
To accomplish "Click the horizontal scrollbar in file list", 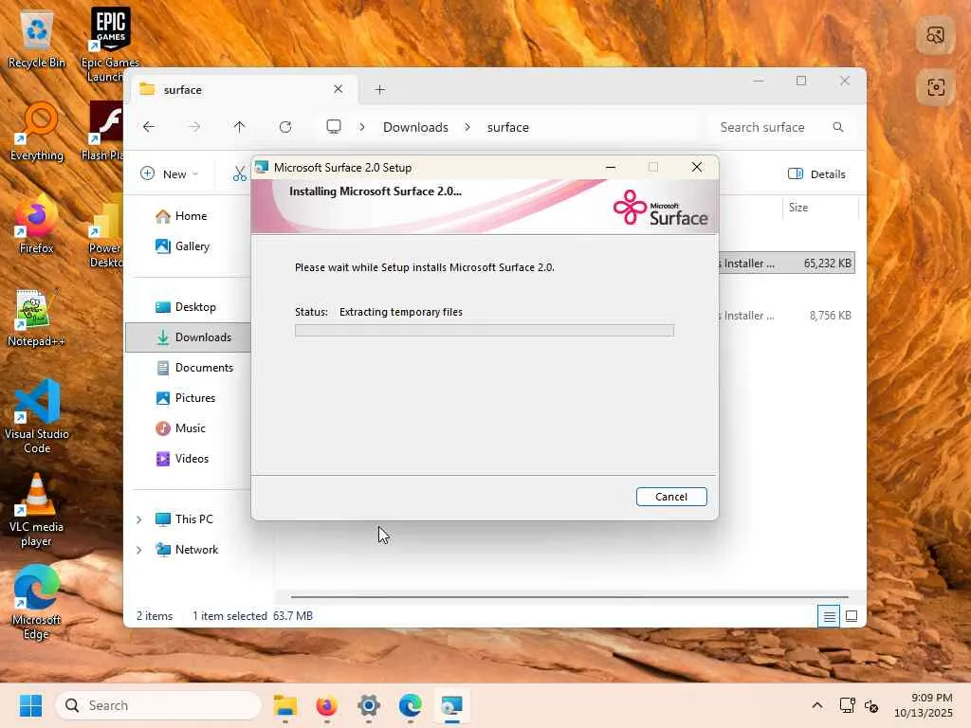I will (569, 597).
